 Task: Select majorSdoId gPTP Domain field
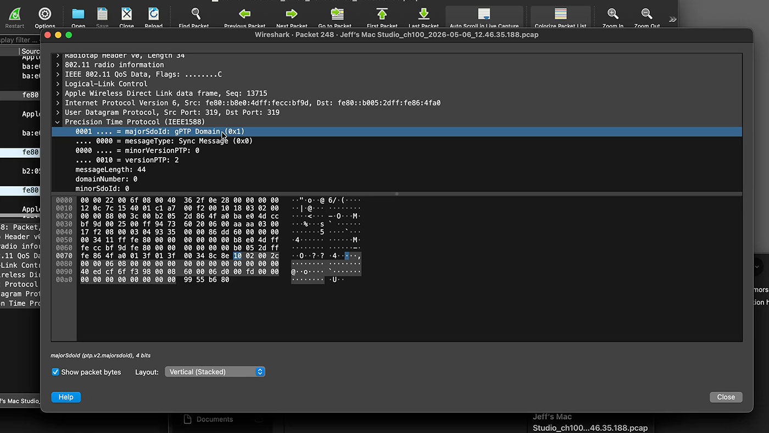[x=397, y=131]
